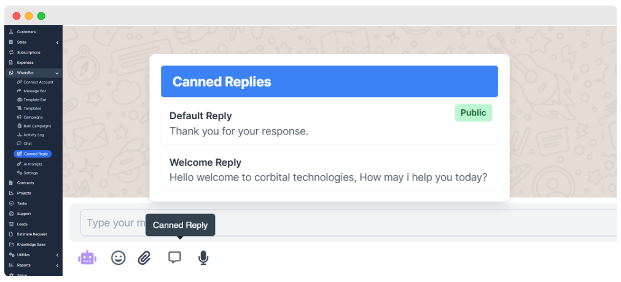The height and width of the screenshot is (282, 621).
Task: Expand the Sales submenu arrow
Action: click(57, 42)
